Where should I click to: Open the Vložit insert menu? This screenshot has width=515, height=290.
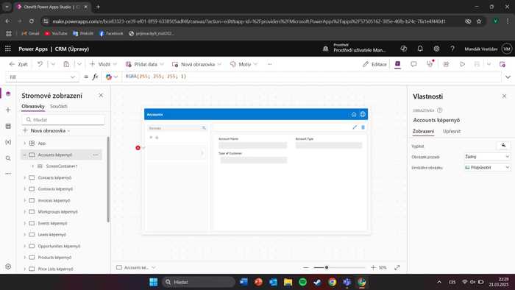coord(103,64)
